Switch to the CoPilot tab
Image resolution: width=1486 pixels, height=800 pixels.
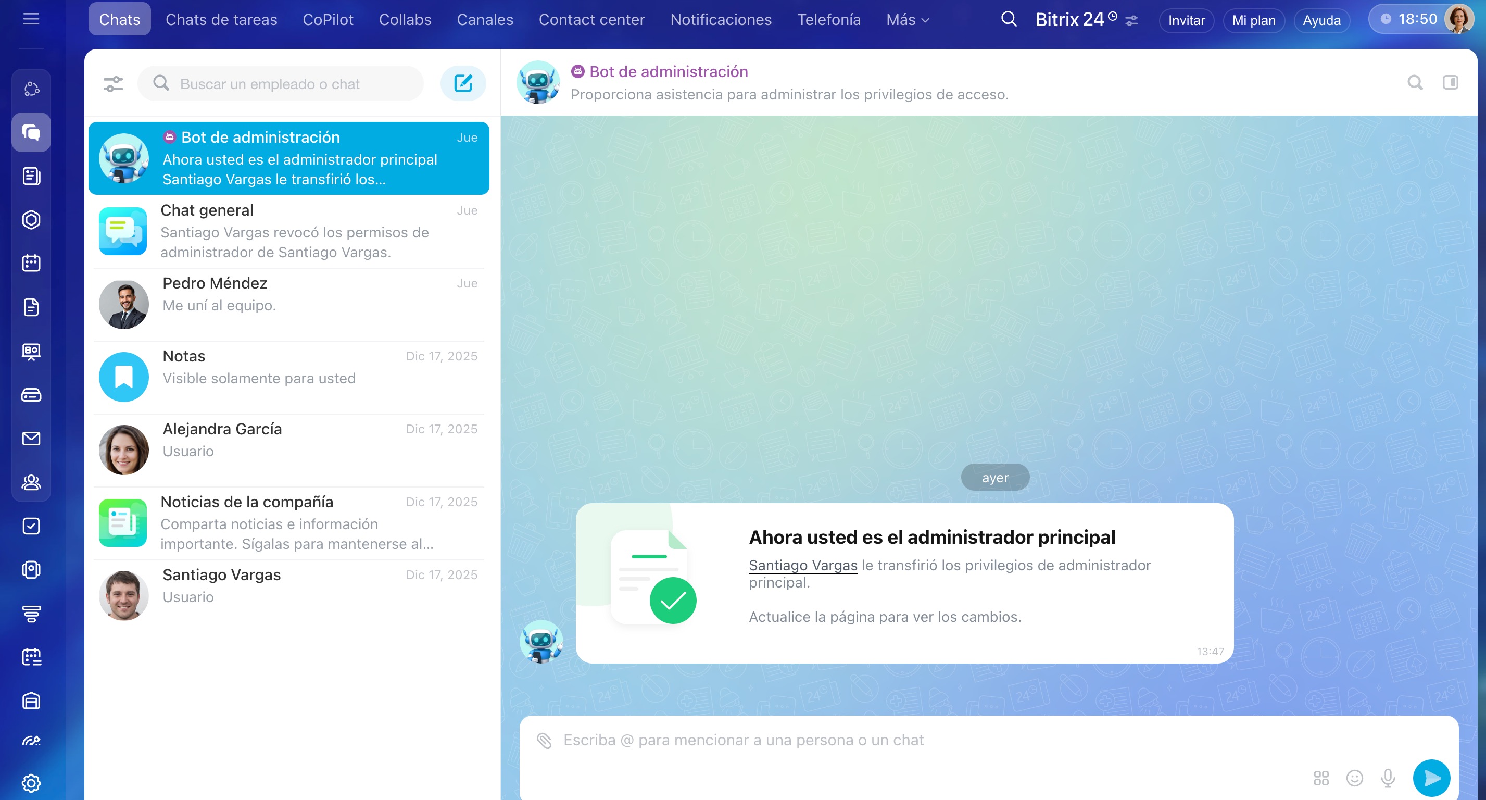coord(328,20)
